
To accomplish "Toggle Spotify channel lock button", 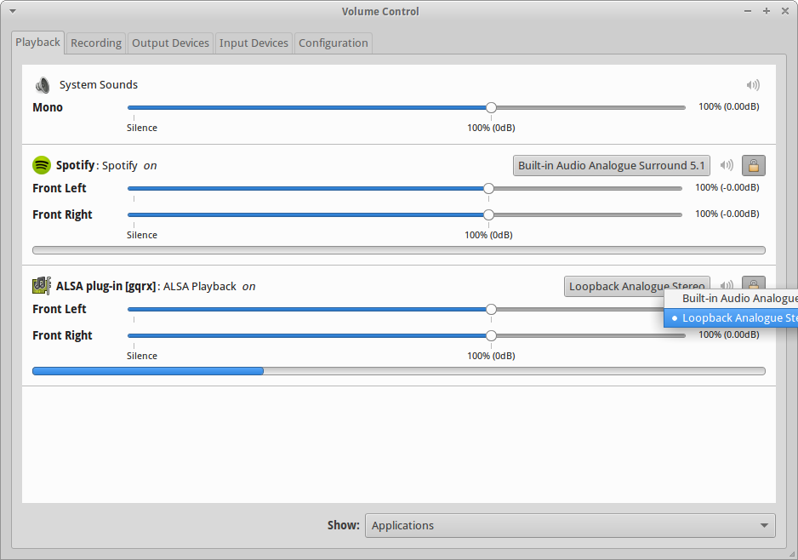I will click(753, 165).
